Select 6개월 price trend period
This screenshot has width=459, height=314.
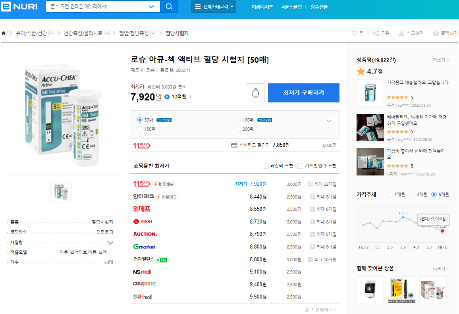click(x=434, y=195)
